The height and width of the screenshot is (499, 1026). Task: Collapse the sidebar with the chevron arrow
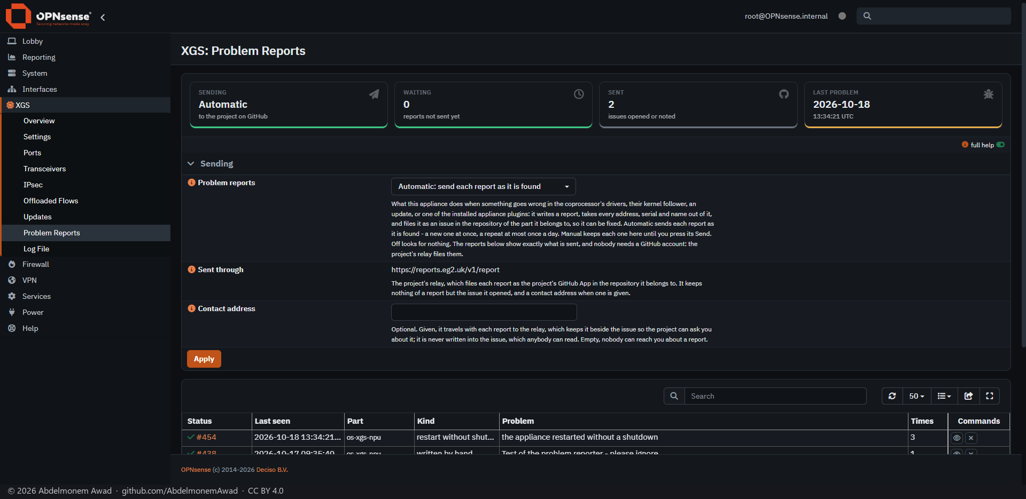click(x=103, y=17)
